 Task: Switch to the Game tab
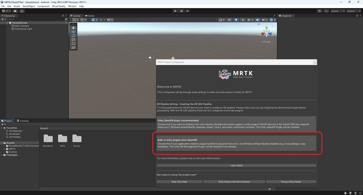[90, 16]
